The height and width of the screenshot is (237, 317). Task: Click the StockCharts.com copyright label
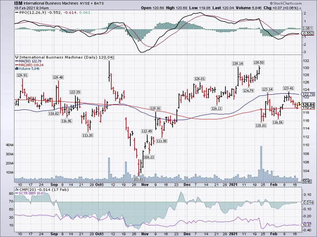pos(286,3)
